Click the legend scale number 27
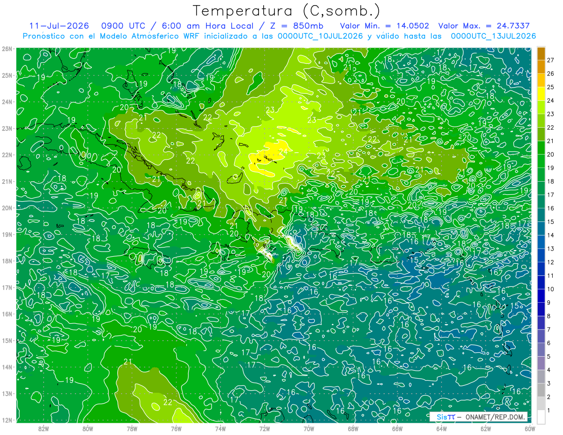The image size is (563, 435). tap(550, 60)
